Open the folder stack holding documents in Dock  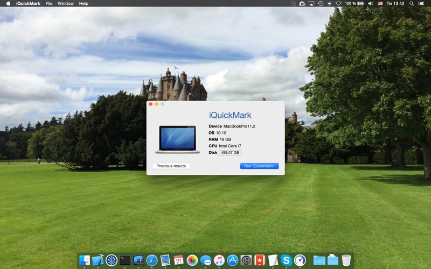click(332, 260)
